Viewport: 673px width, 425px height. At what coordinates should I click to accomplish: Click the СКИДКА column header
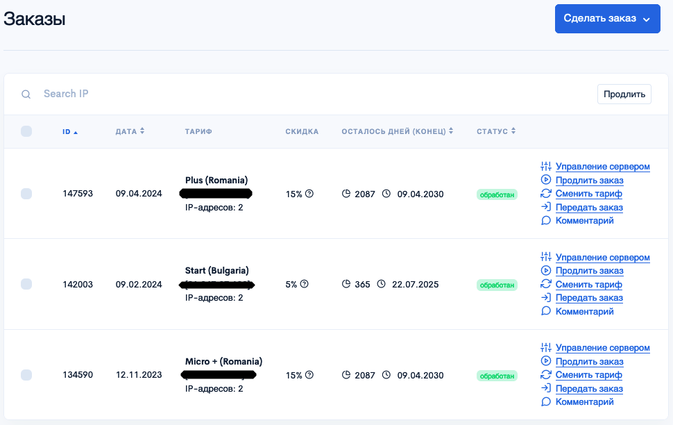[x=302, y=131]
